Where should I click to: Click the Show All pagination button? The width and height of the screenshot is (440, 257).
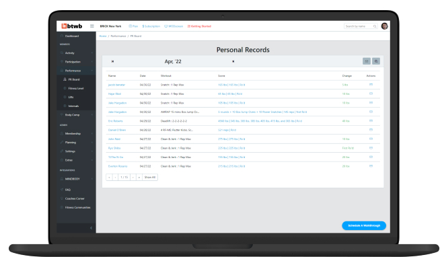150,178
